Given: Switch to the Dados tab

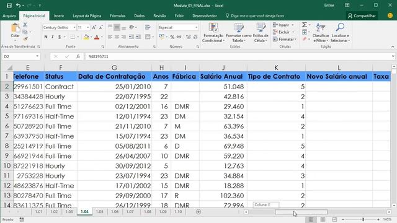Looking at the screenshot, I should coord(139,15).
